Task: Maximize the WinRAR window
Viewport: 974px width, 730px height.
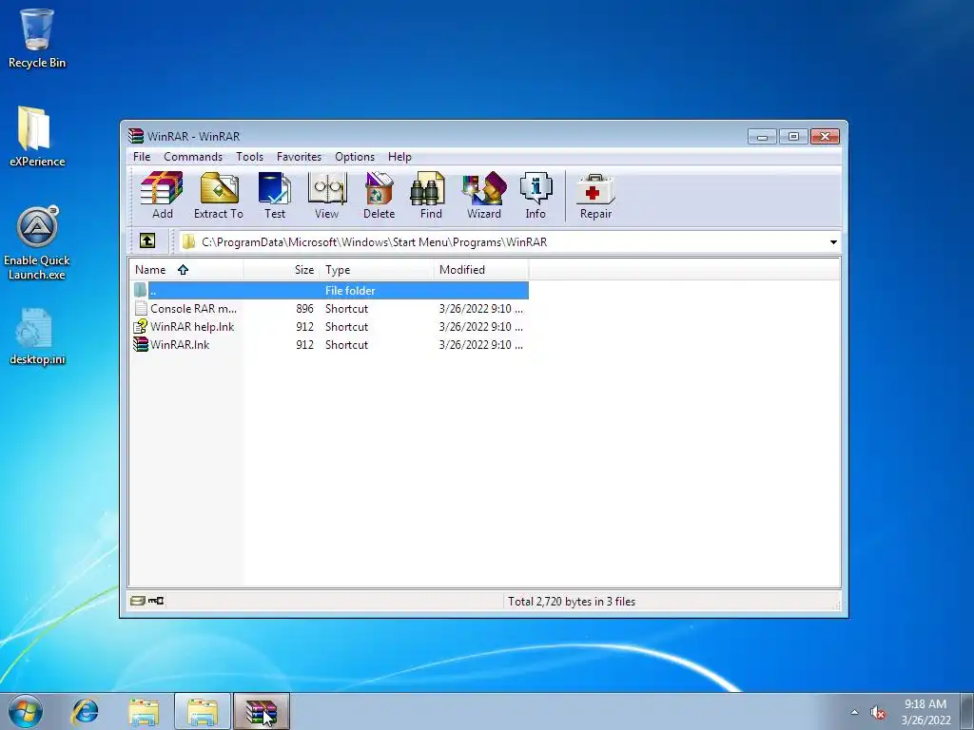Action: [x=793, y=136]
